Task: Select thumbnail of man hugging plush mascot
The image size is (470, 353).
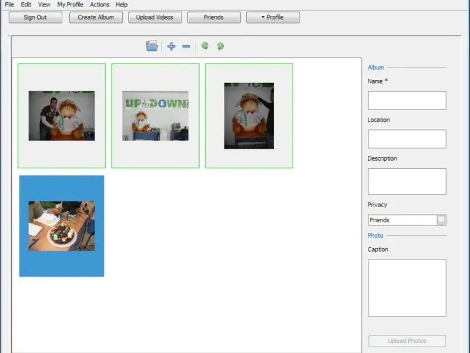Action: click(62, 116)
